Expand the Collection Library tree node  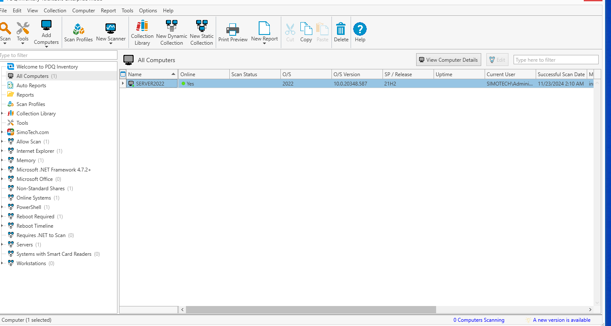tap(2, 114)
